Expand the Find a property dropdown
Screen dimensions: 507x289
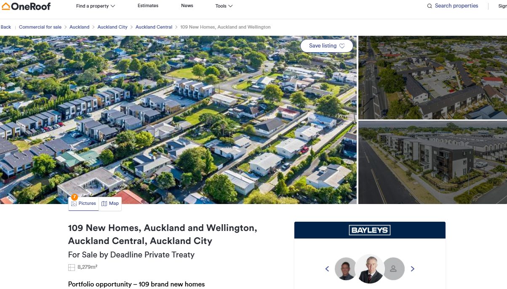coord(96,6)
